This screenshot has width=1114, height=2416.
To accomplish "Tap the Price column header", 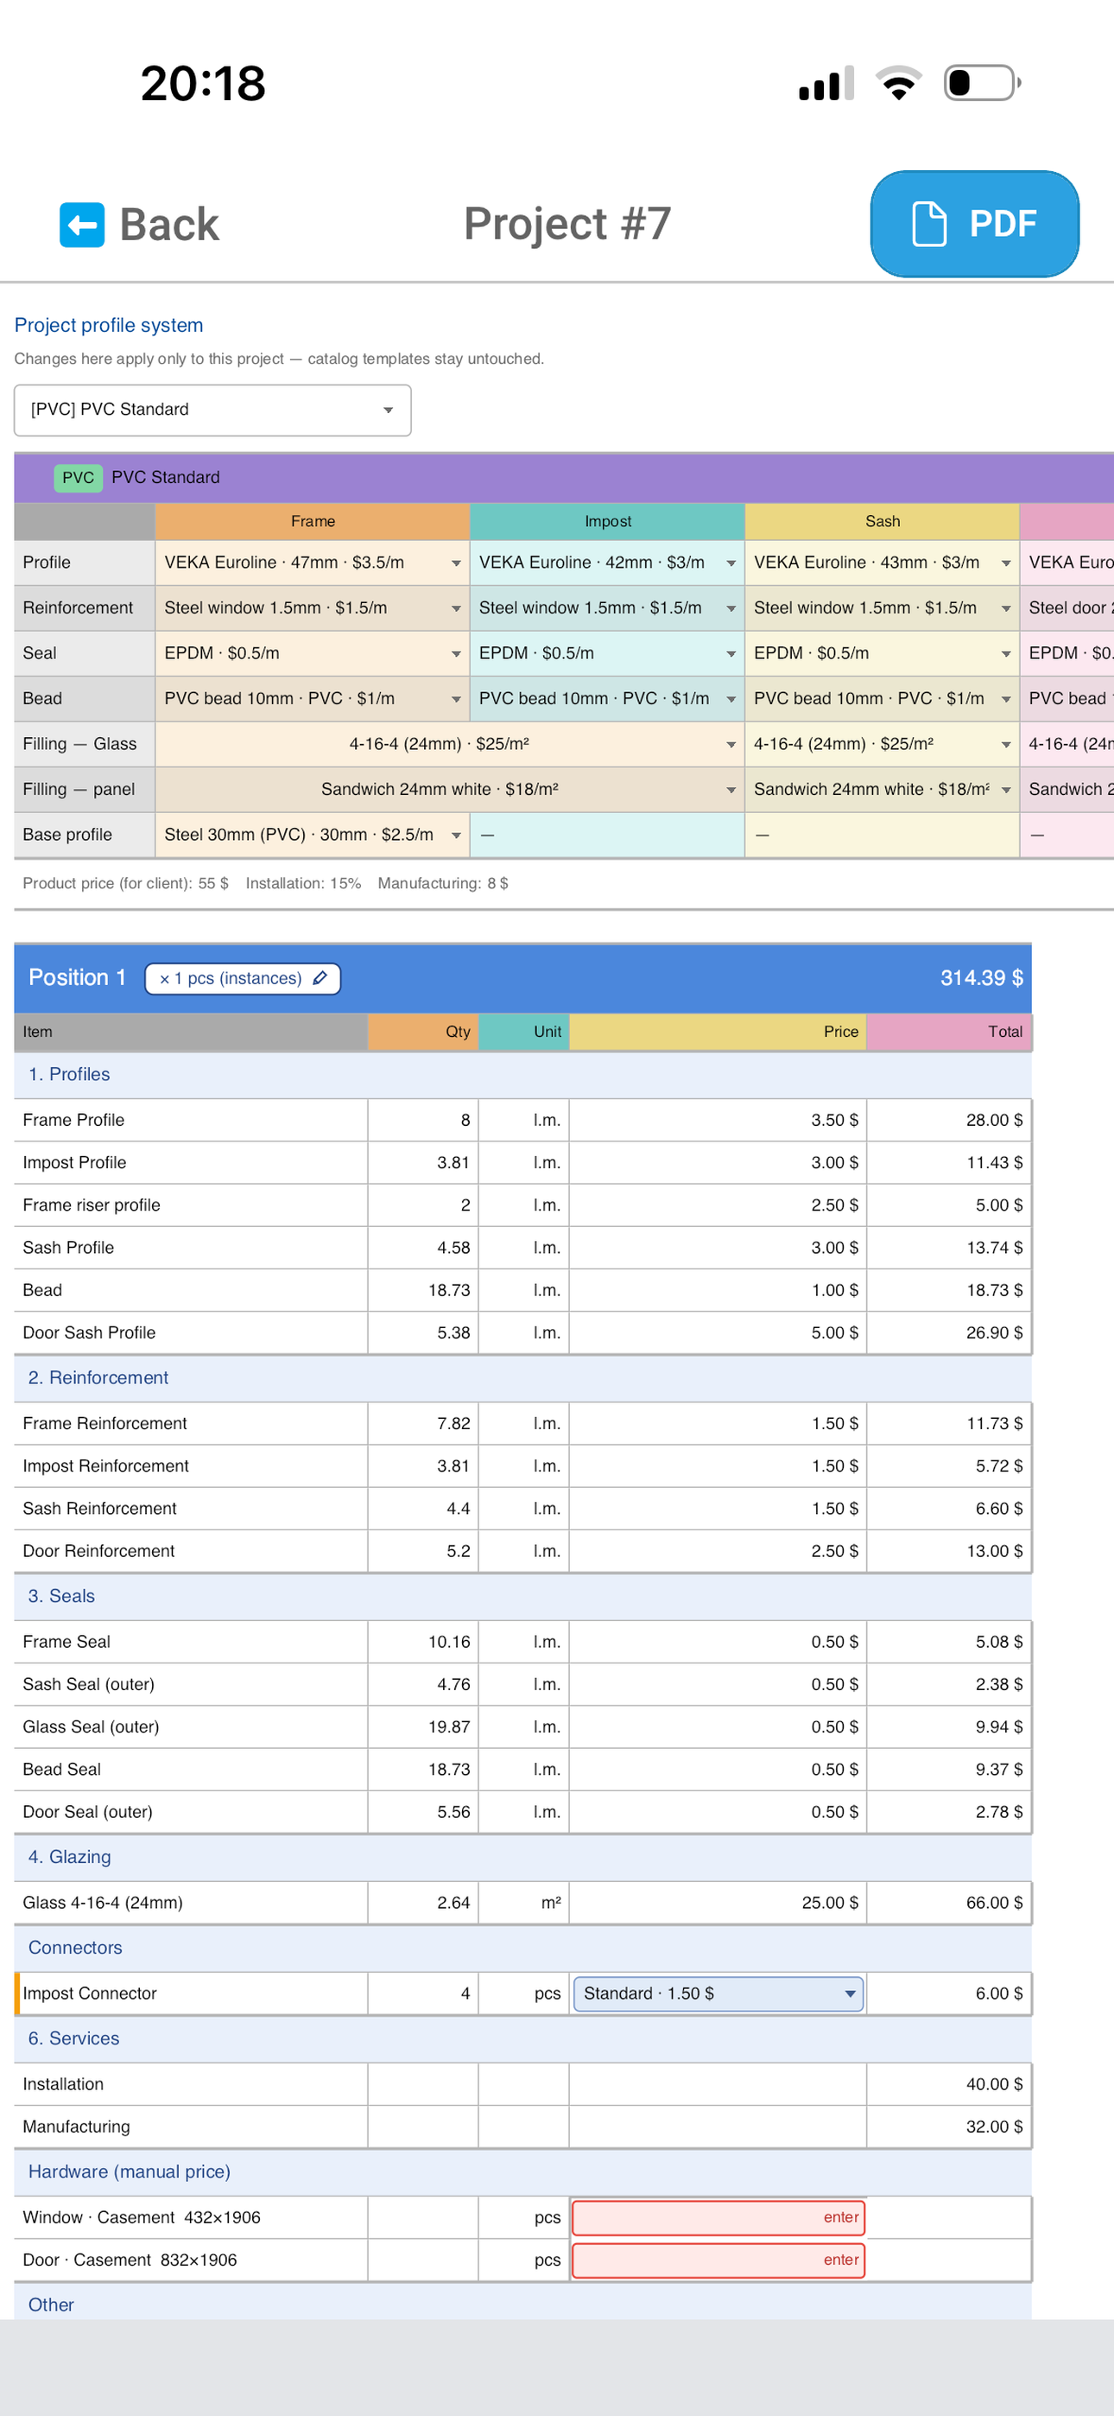I will pyautogui.click(x=718, y=1032).
